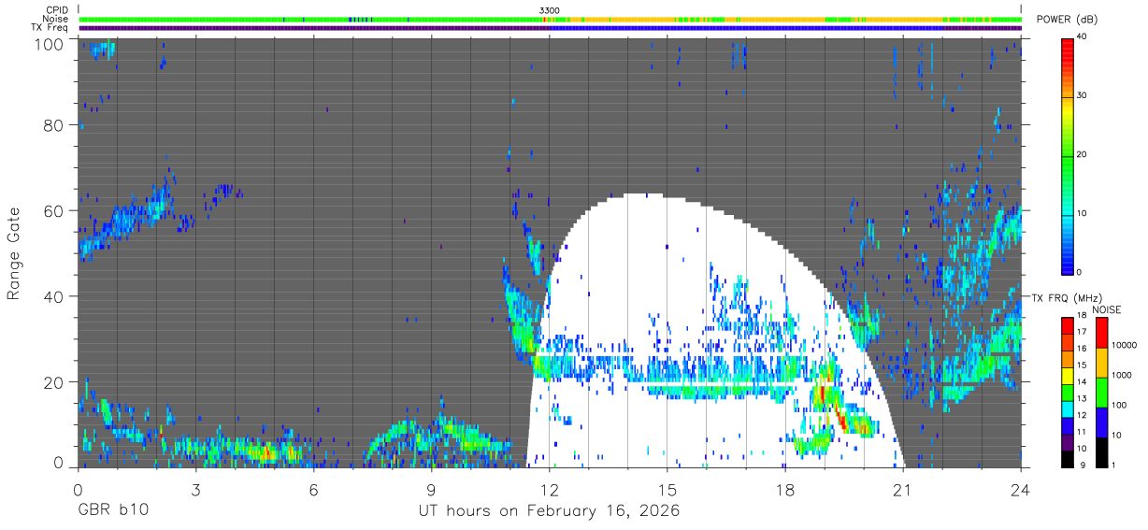The width and height of the screenshot is (1148, 530).
Task: Click the 'GBR b10' radar beam label
Action: point(112,511)
